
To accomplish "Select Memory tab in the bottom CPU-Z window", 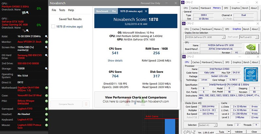I will (218, 62).
